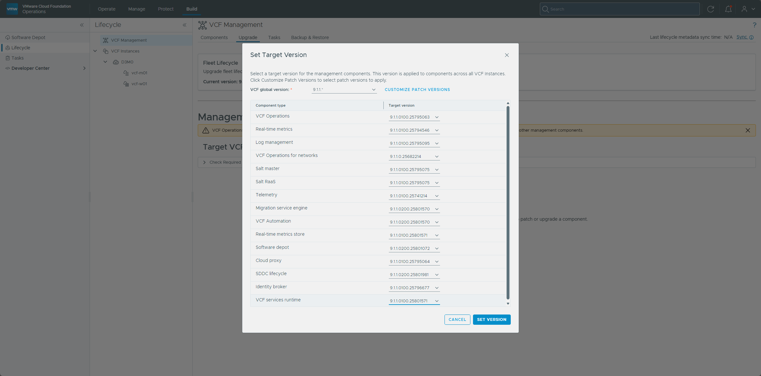Switch to the Components tab
The width and height of the screenshot is (761, 376).
point(214,37)
